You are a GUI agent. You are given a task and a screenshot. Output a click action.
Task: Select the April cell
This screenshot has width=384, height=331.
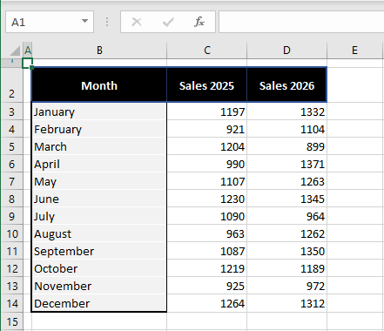[x=99, y=164]
